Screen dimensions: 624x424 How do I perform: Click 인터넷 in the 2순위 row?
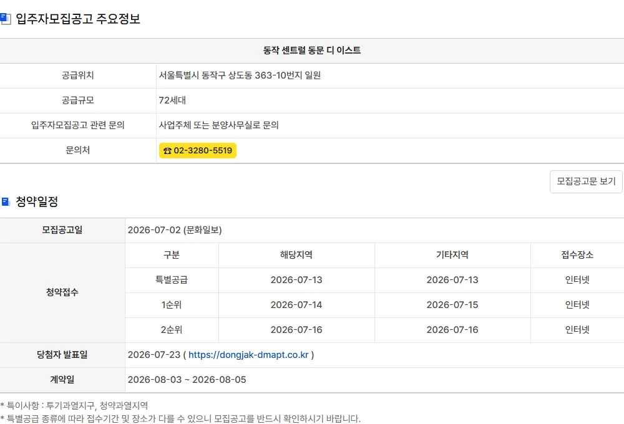pyautogui.click(x=577, y=330)
